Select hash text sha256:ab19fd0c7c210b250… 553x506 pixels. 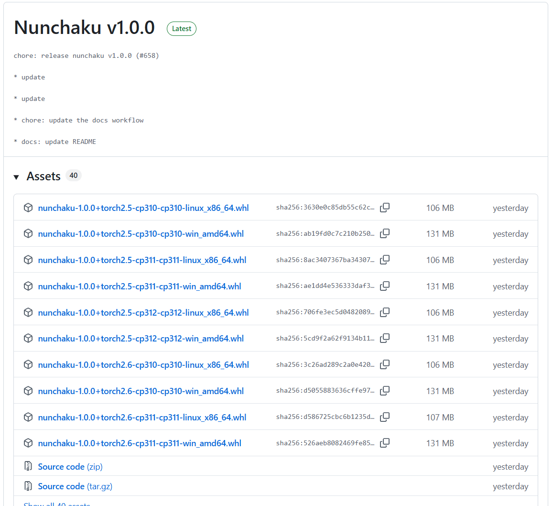[x=325, y=233]
